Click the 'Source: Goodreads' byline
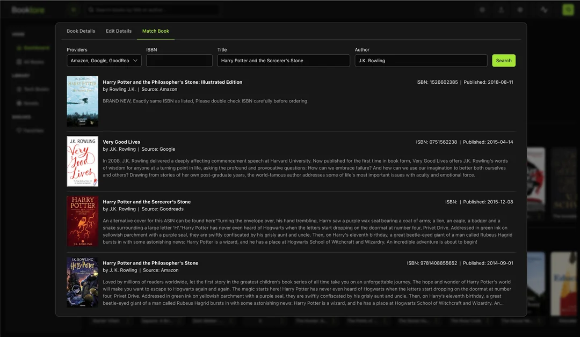The height and width of the screenshot is (337, 580). point(162,209)
